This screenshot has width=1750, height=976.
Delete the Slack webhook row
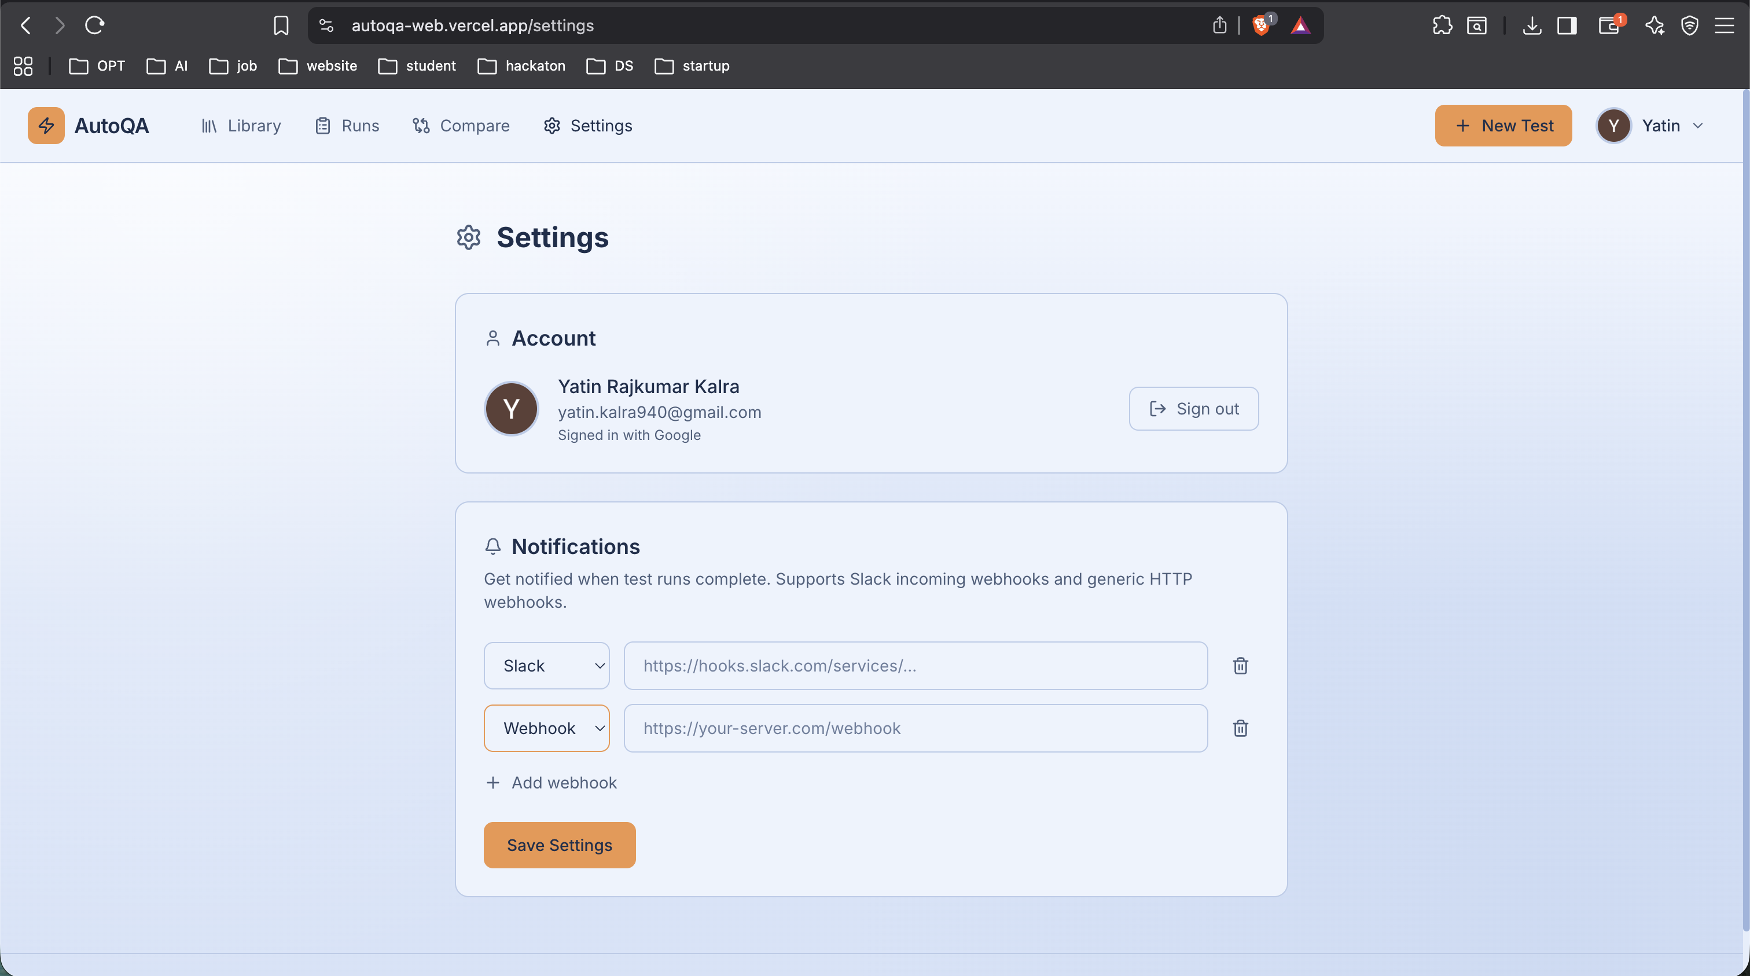(1241, 665)
